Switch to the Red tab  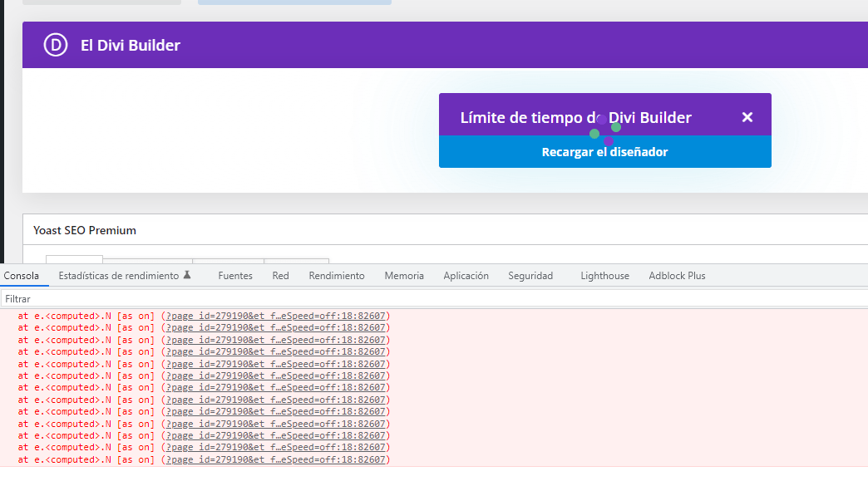281,275
